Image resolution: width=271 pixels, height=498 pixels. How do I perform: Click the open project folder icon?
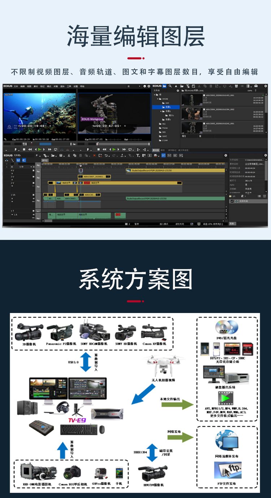(53, 155)
